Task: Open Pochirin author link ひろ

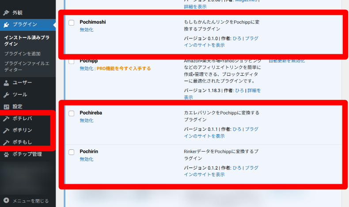Action: [x=237, y=168]
